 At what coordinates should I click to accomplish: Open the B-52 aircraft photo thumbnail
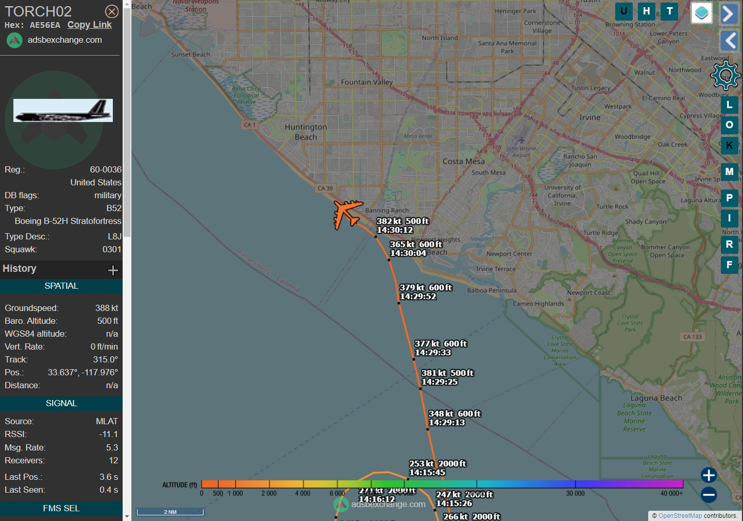tap(63, 110)
